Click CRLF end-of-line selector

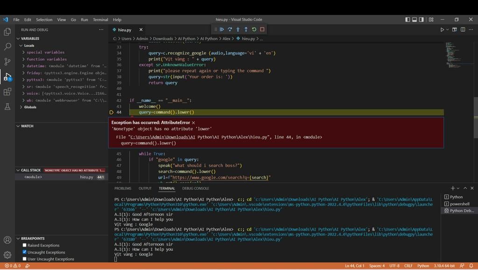pos(408,266)
